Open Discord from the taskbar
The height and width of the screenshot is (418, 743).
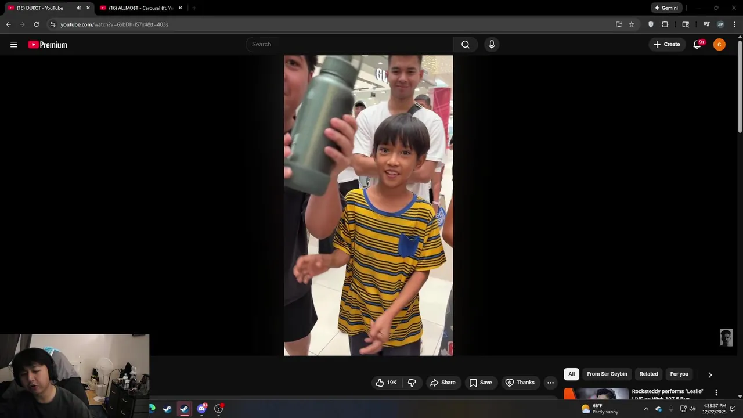tap(201, 409)
